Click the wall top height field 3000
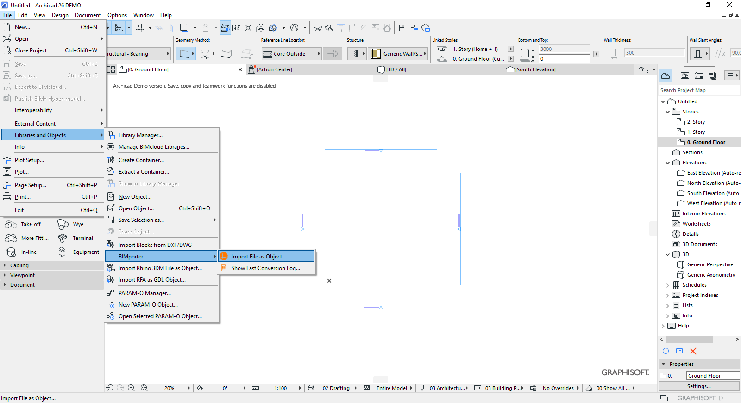This screenshot has height=403, width=741. pyautogui.click(x=565, y=49)
